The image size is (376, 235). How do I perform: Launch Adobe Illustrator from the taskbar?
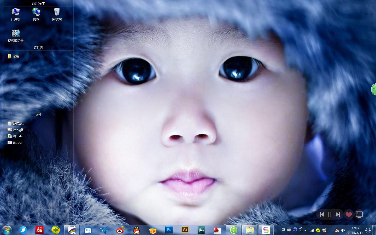pyautogui.click(x=185, y=230)
